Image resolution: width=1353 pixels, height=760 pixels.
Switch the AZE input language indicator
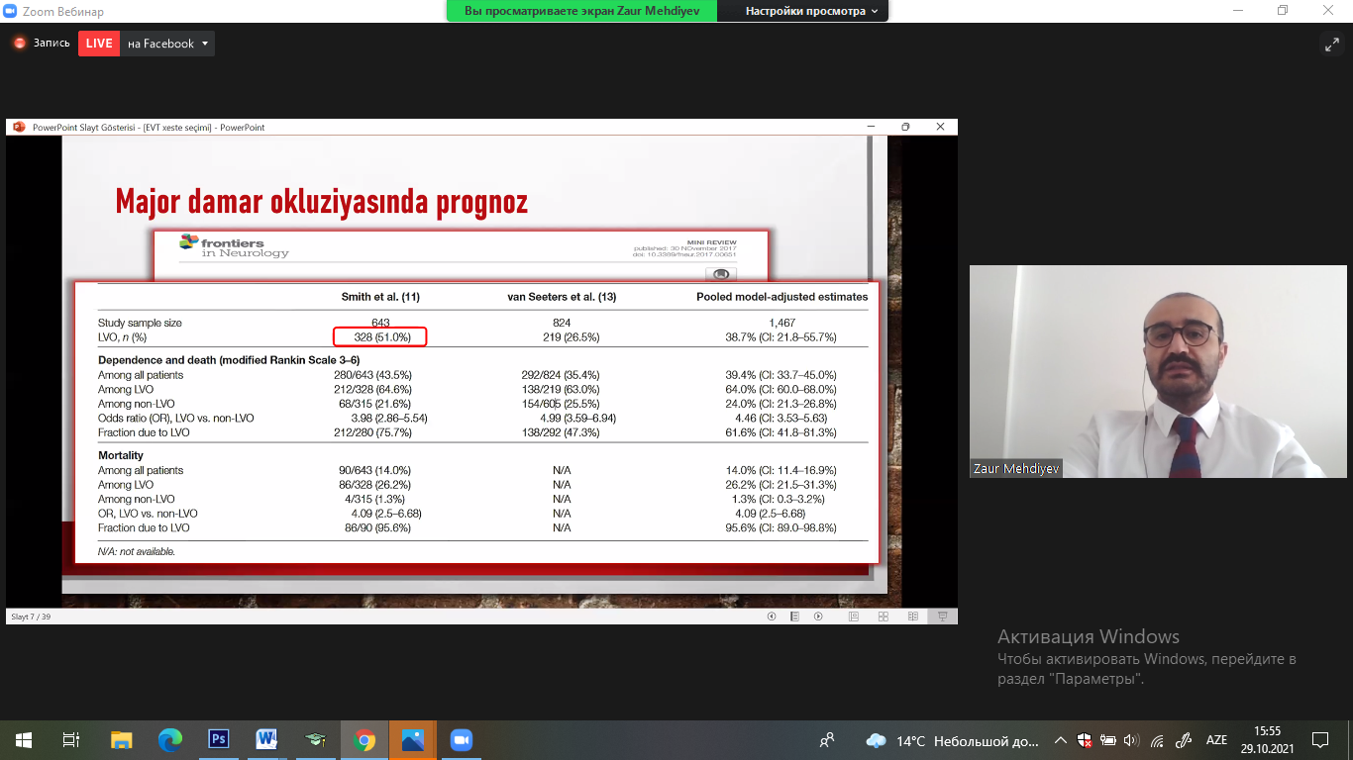(1216, 740)
